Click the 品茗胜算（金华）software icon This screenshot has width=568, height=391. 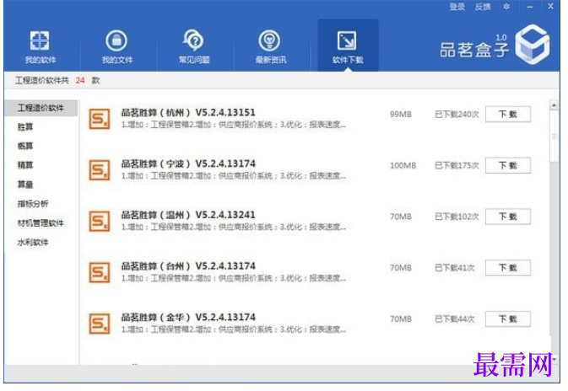pos(100,324)
